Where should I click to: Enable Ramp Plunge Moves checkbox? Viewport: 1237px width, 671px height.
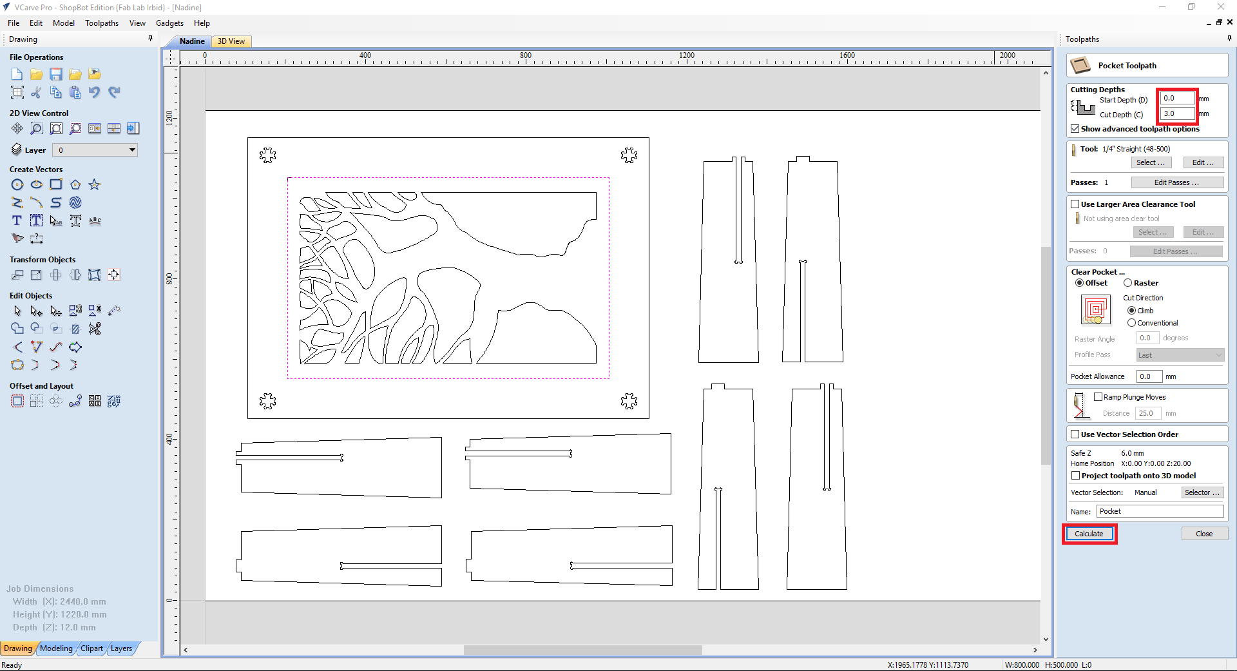click(1098, 397)
